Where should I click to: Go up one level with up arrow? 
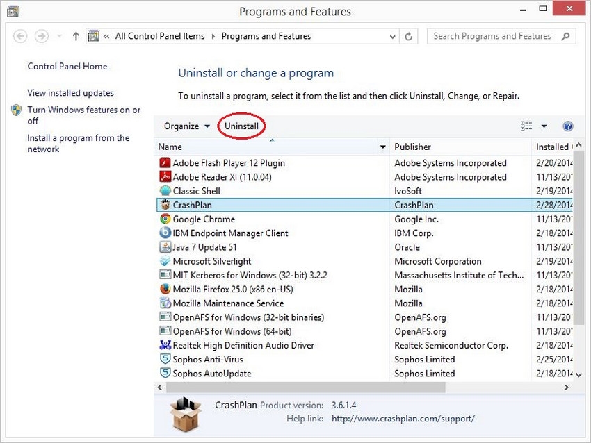click(76, 37)
